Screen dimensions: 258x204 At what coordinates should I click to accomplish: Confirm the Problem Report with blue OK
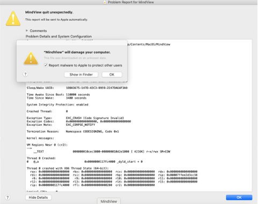tap(239, 198)
